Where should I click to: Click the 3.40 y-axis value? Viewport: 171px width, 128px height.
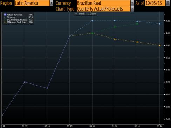point(168,70)
